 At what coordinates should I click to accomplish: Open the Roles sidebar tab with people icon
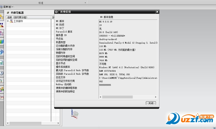coord(2,89)
